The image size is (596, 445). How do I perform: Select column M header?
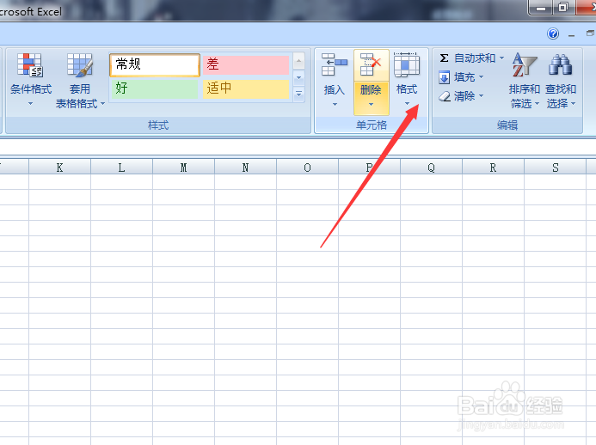183,167
